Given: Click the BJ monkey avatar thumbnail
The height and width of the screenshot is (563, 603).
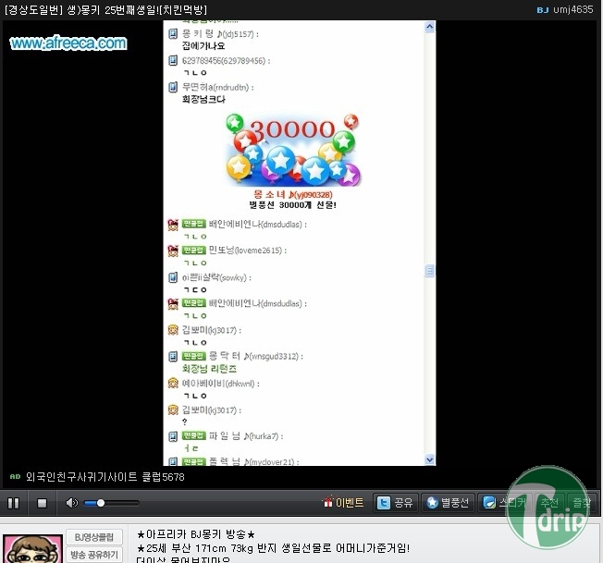Looking at the screenshot, I should tap(32, 549).
